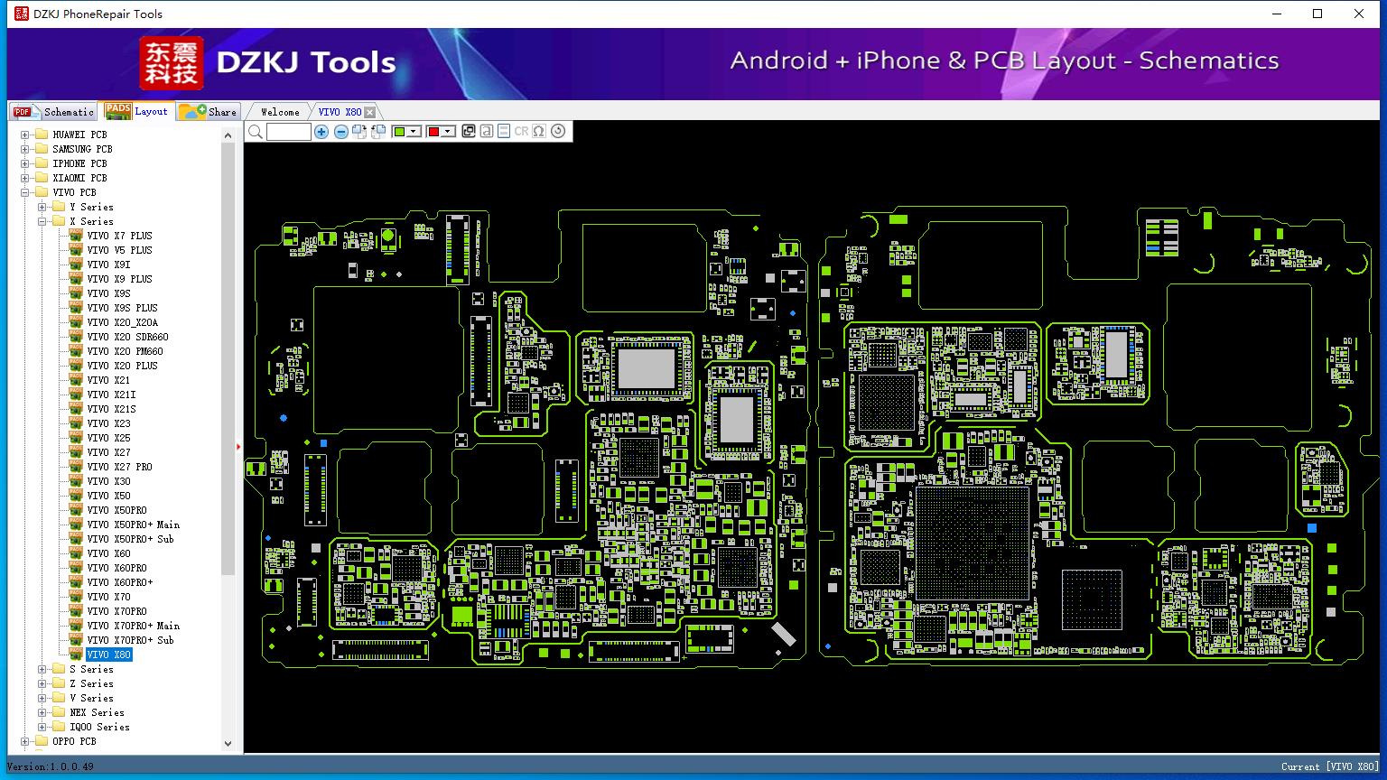Expand the V Series folder
Screen dimensions: 1387x780
(x=42, y=698)
